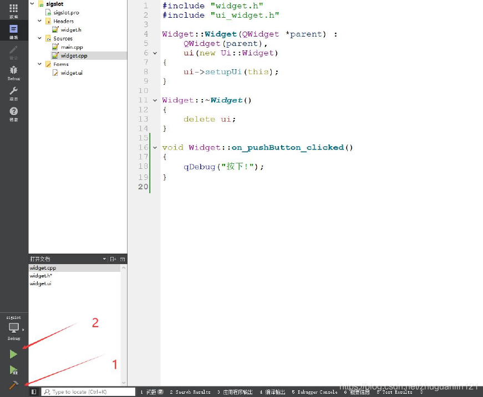483x397 pixels.
Task: Open Open Documents pane dropdown arrow
Action: click(104, 259)
